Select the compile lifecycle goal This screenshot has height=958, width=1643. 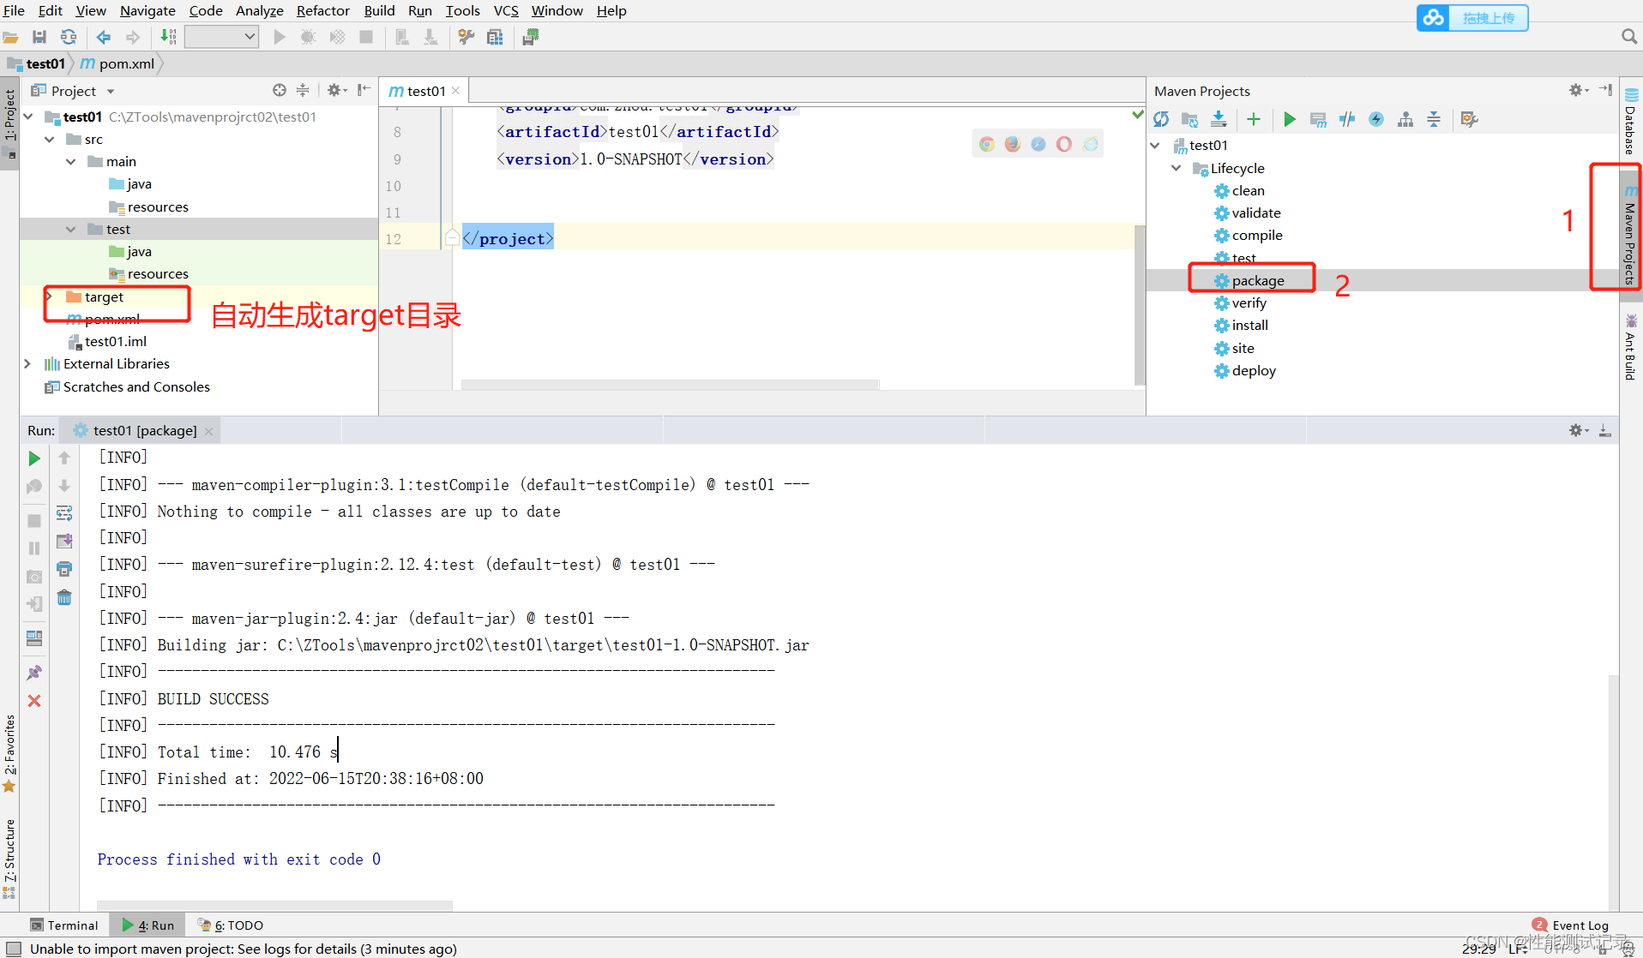point(1257,236)
